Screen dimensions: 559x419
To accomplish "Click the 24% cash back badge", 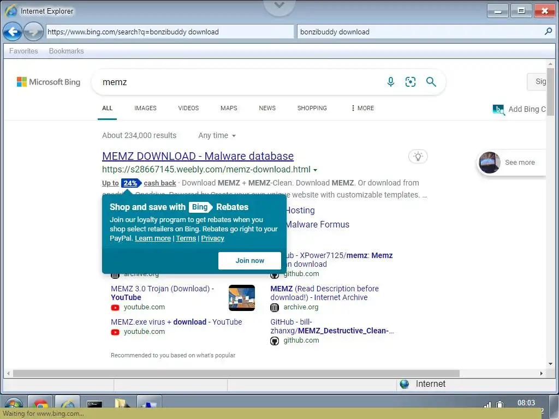I will coord(131,183).
